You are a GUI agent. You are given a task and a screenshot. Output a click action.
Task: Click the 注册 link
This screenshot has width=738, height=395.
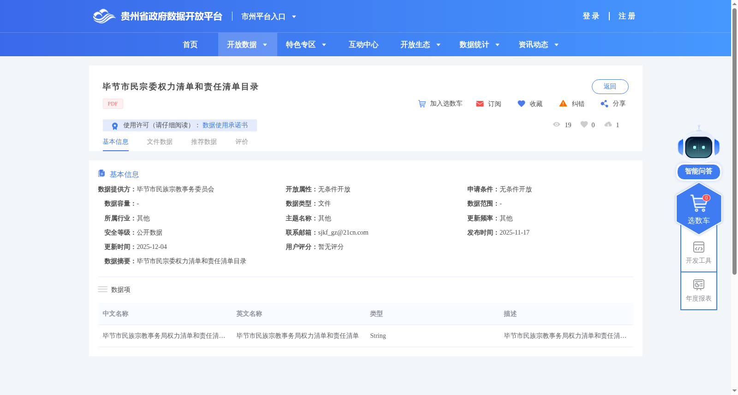tap(627, 16)
